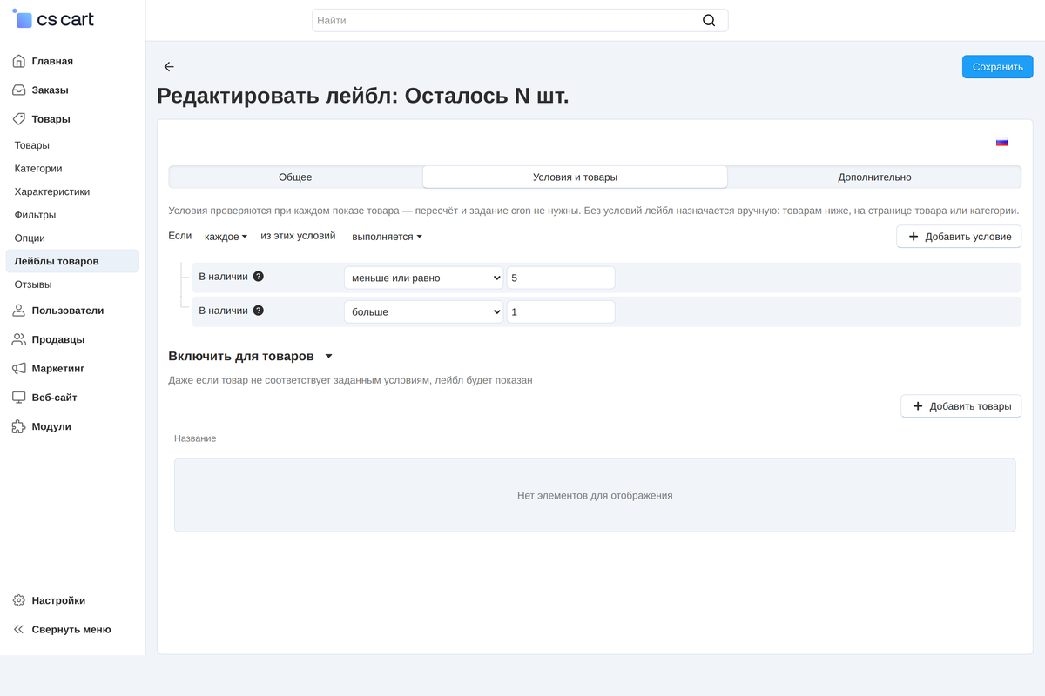Select the 'Условия и товары' tab
Image resolution: width=1045 pixels, height=696 pixels.
click(575, 177)
